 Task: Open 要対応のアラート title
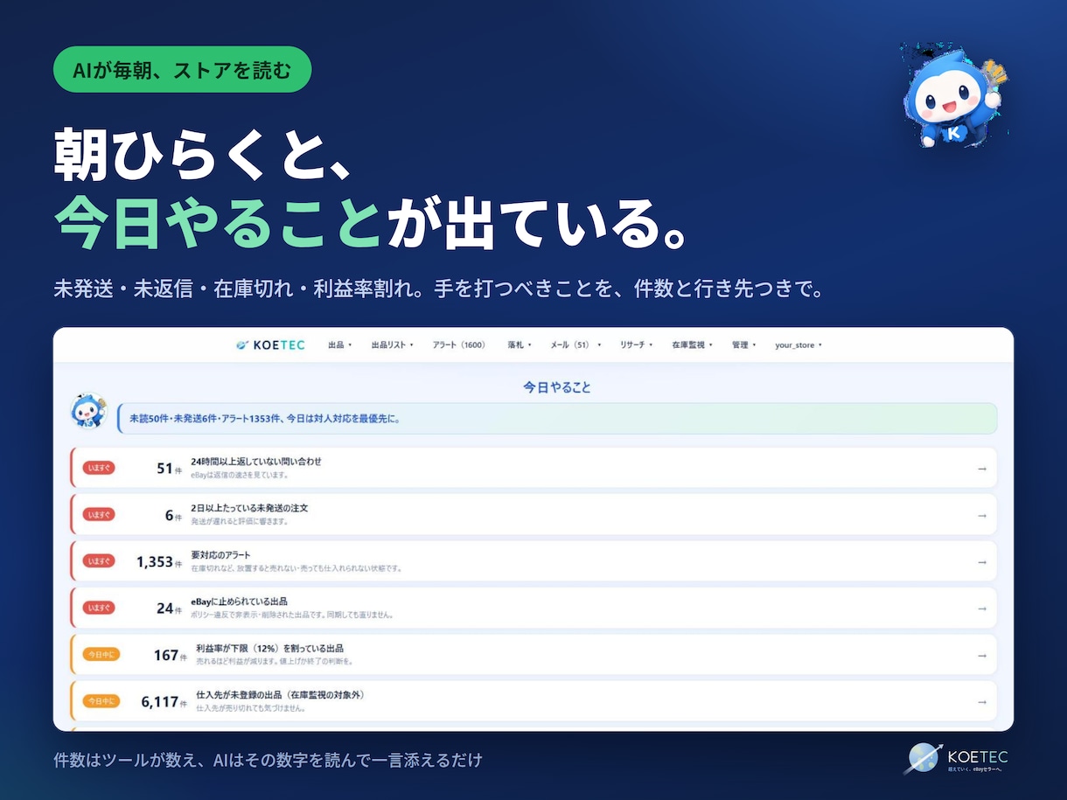(x=221, y=555)
